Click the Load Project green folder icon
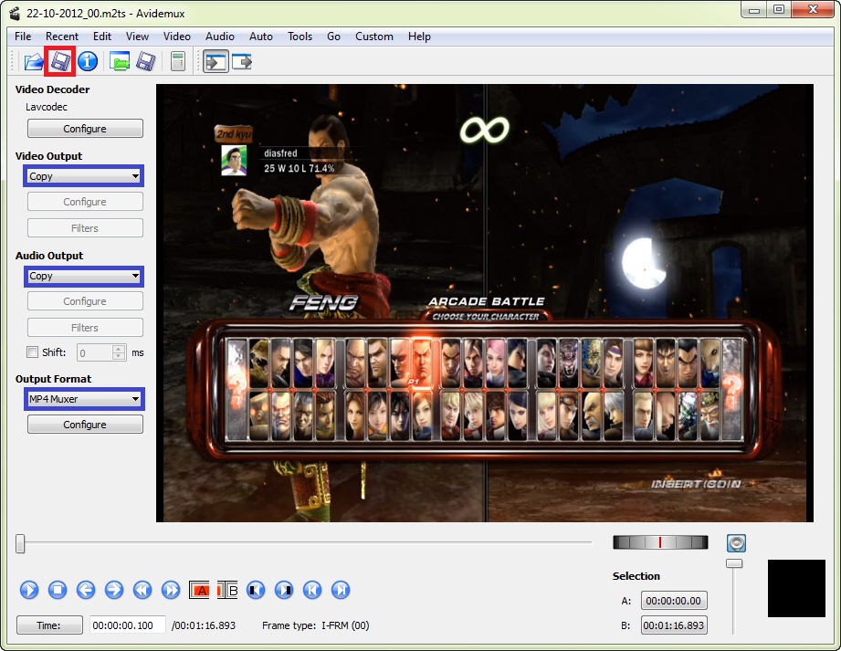 120,62
